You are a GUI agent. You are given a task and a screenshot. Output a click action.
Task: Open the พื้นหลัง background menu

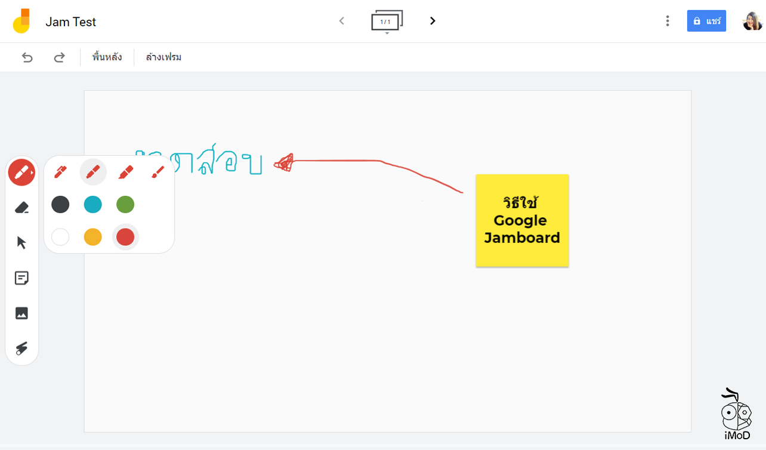click(x=107, y=57)
